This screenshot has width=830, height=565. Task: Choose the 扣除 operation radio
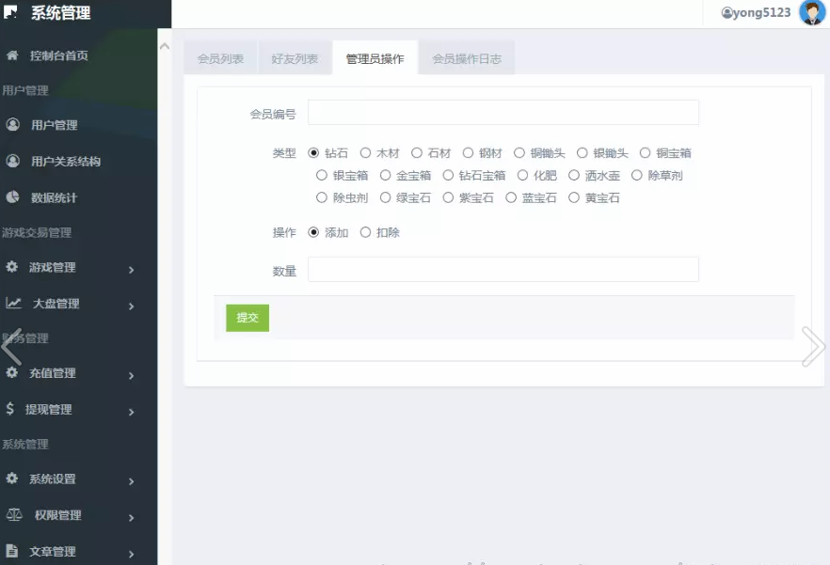[x=365, y=232]
